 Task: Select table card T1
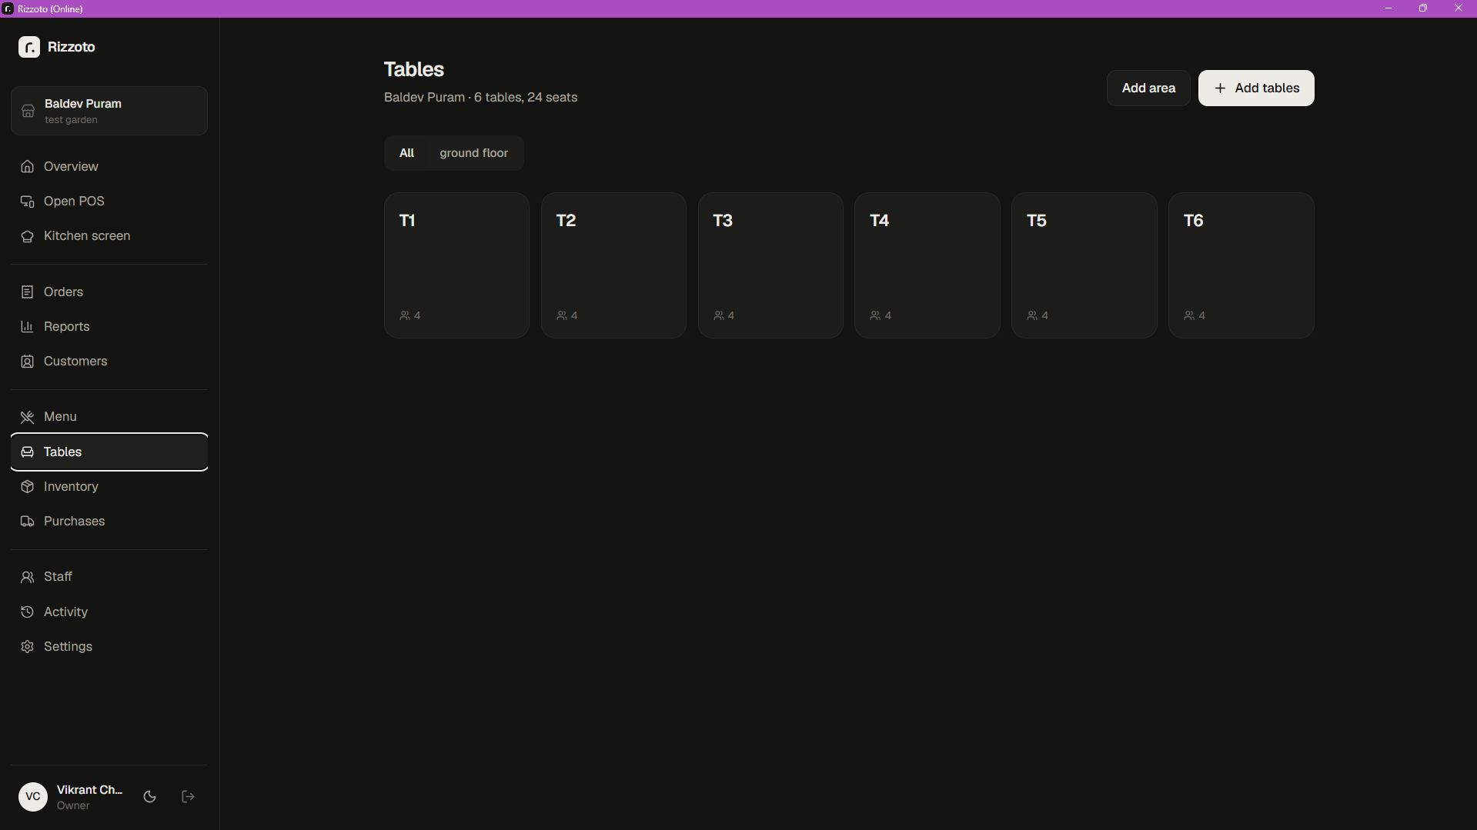[x=456, y=265]
